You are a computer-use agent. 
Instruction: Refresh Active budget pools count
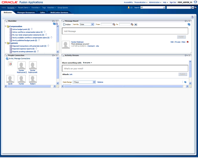point(32,29)
